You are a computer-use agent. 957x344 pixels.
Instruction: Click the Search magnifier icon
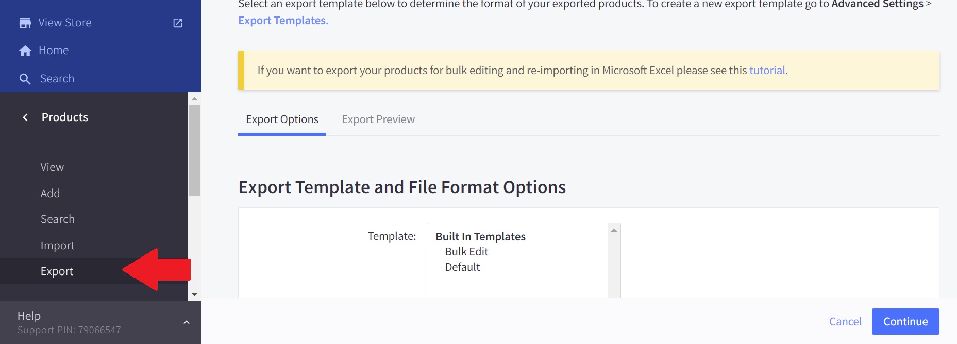25,79
